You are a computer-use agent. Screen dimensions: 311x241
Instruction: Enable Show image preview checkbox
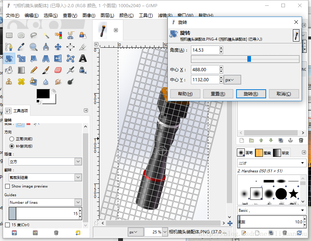[x=7, y=186]
